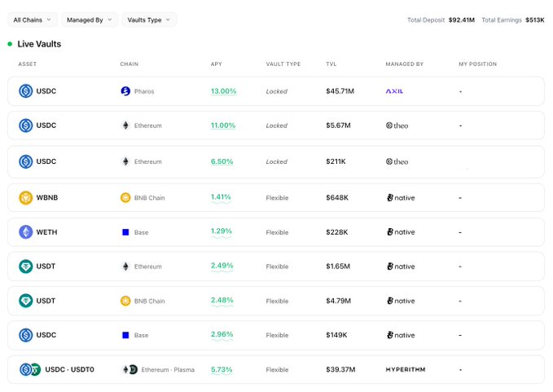Click the 1.41% APY value
The image size is (553, 392).
[x=221, y=197]
